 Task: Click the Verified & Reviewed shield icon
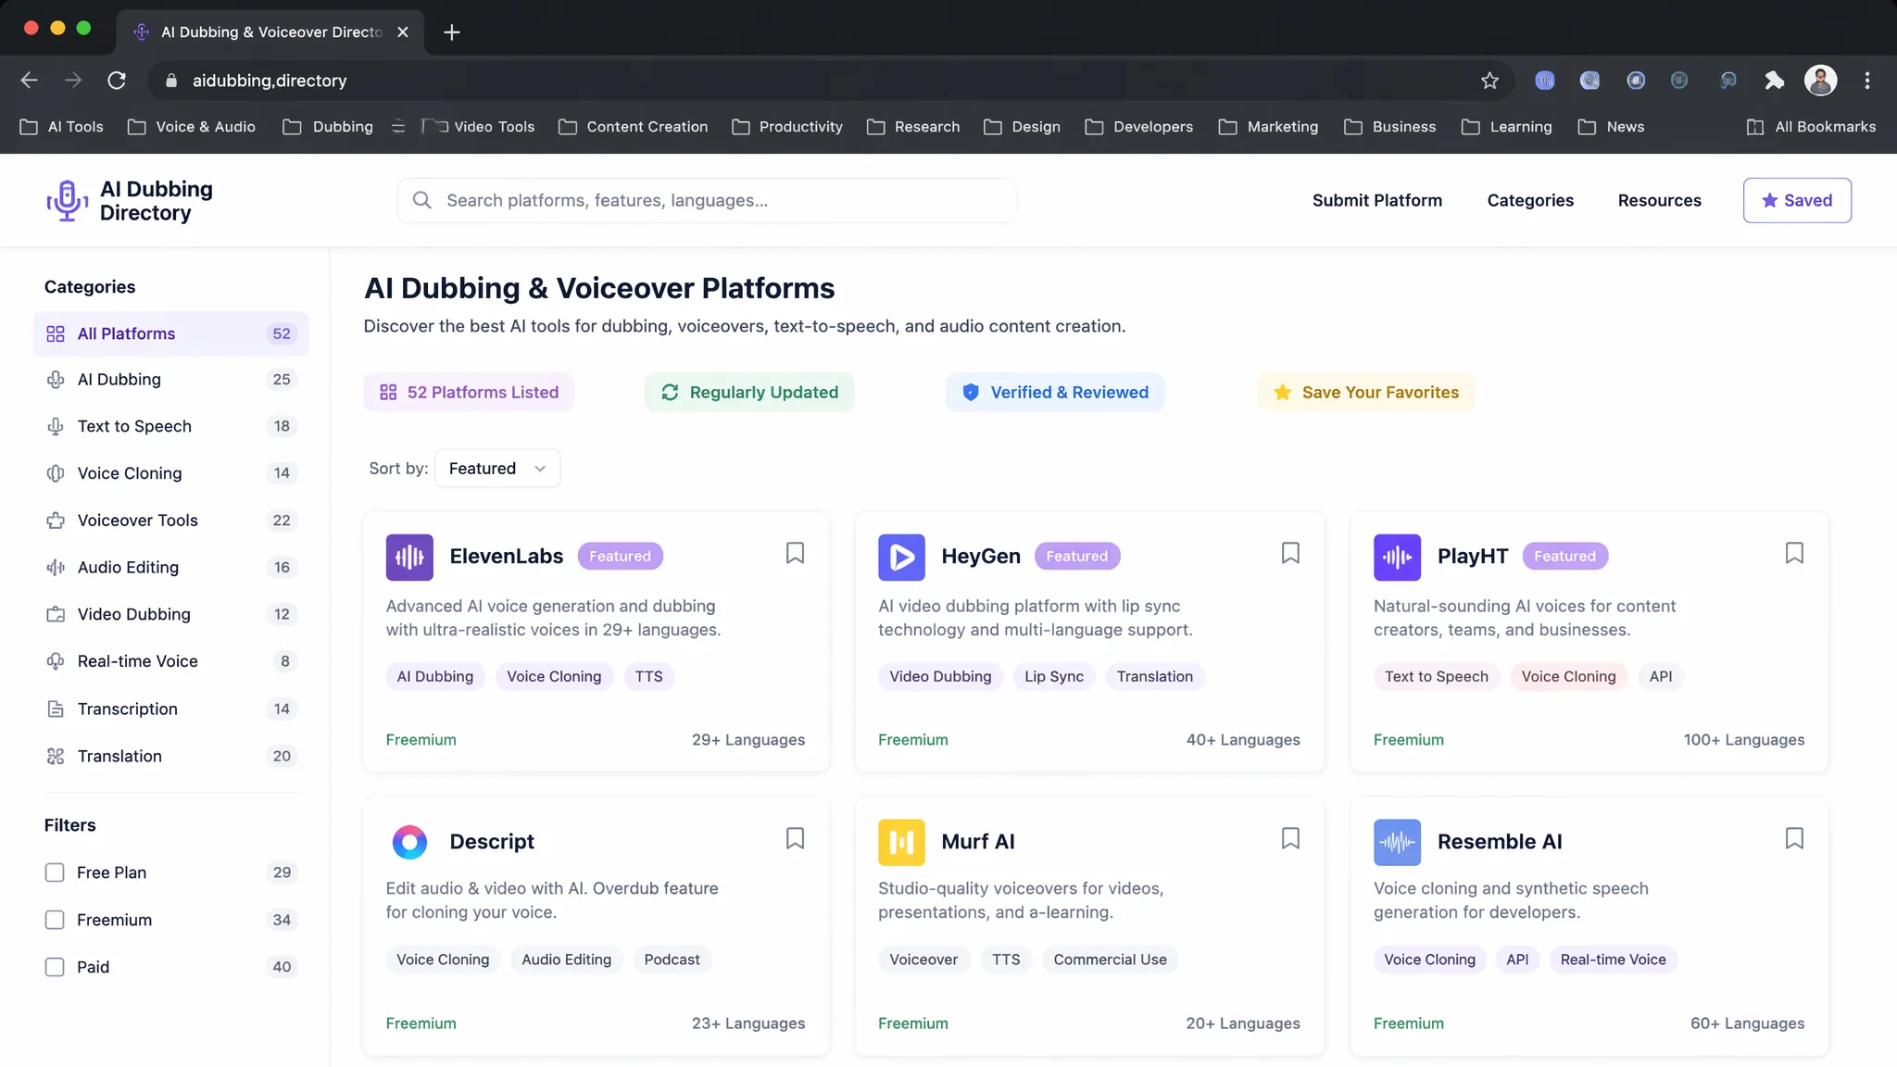click(x=971, y=393)
